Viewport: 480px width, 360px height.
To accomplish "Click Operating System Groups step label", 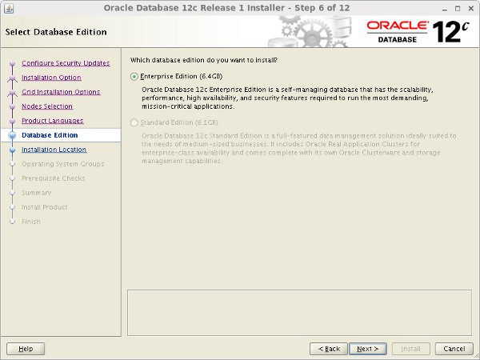I will pos(62,164).
